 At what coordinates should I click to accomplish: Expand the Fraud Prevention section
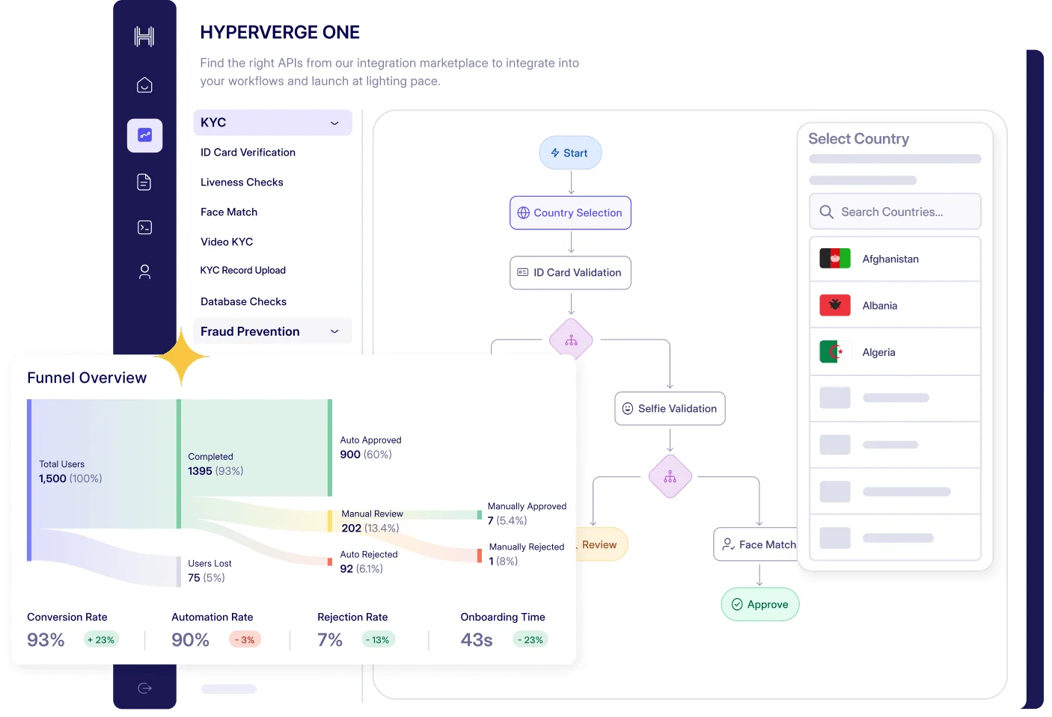(334, 331)
